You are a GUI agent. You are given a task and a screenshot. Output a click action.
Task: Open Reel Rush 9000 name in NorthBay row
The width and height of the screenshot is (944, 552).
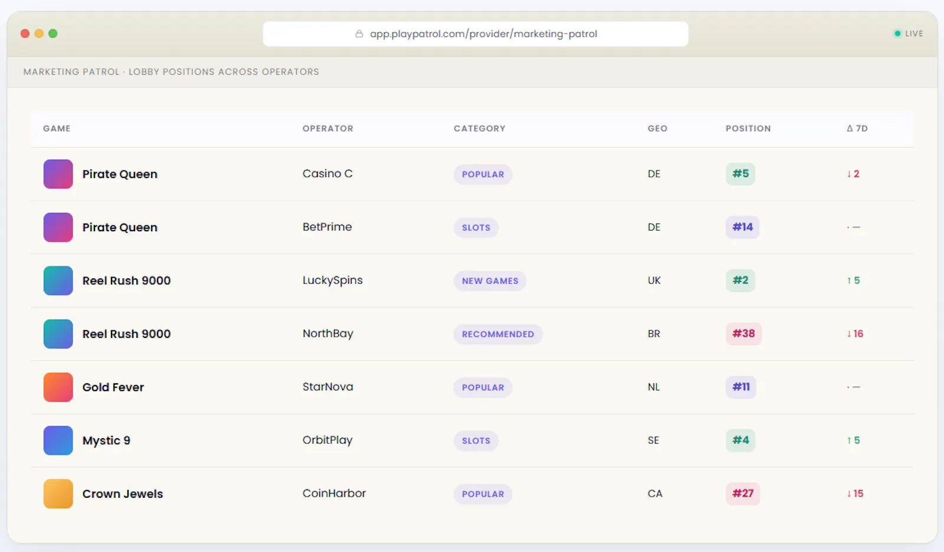tap(126, 334)
